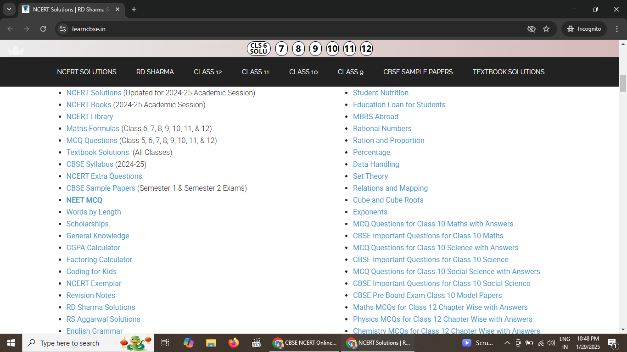Screen dimensions: 627x352
Task: Open MBBS Abroad link
Action: tap(375, 116)
